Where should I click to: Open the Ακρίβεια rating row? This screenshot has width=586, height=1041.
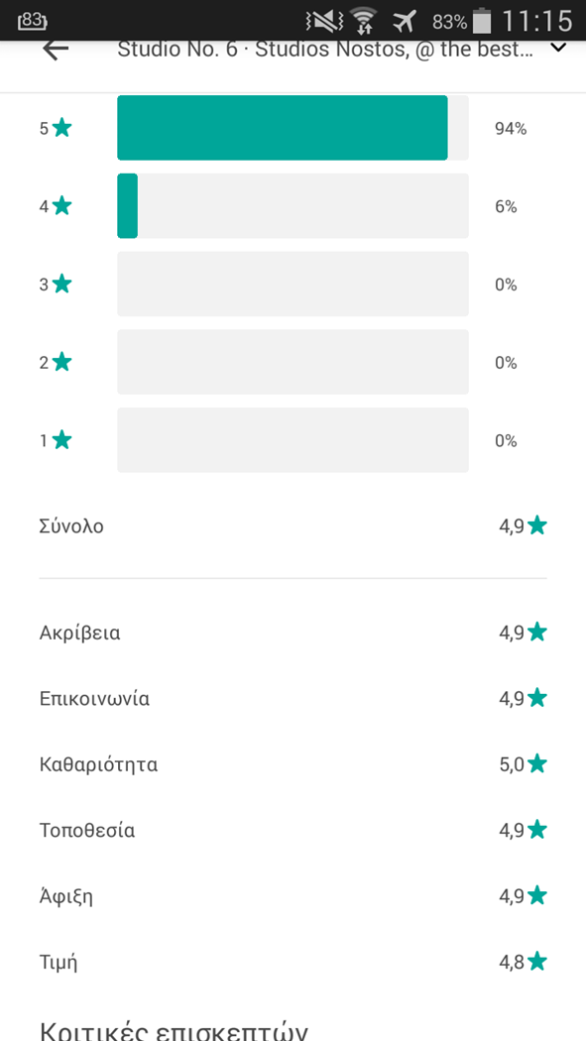293,633
